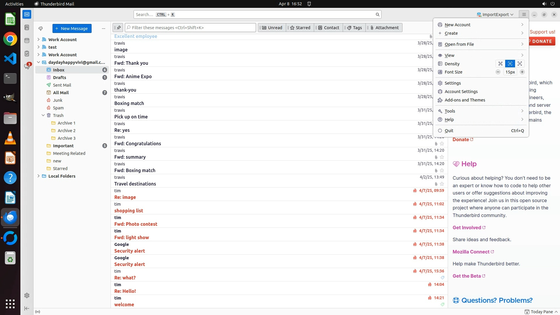Select Add-ons and Themes menu item
The image size is (560, 315).
click(465, 100)
